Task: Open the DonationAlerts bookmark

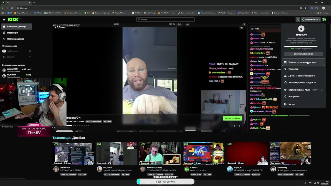Action: 73,13
